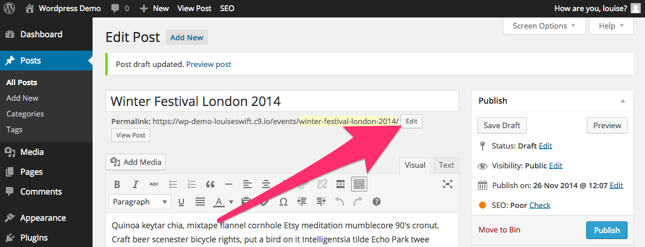Toggle bold formatting in the editor

[x=117, y=184]
